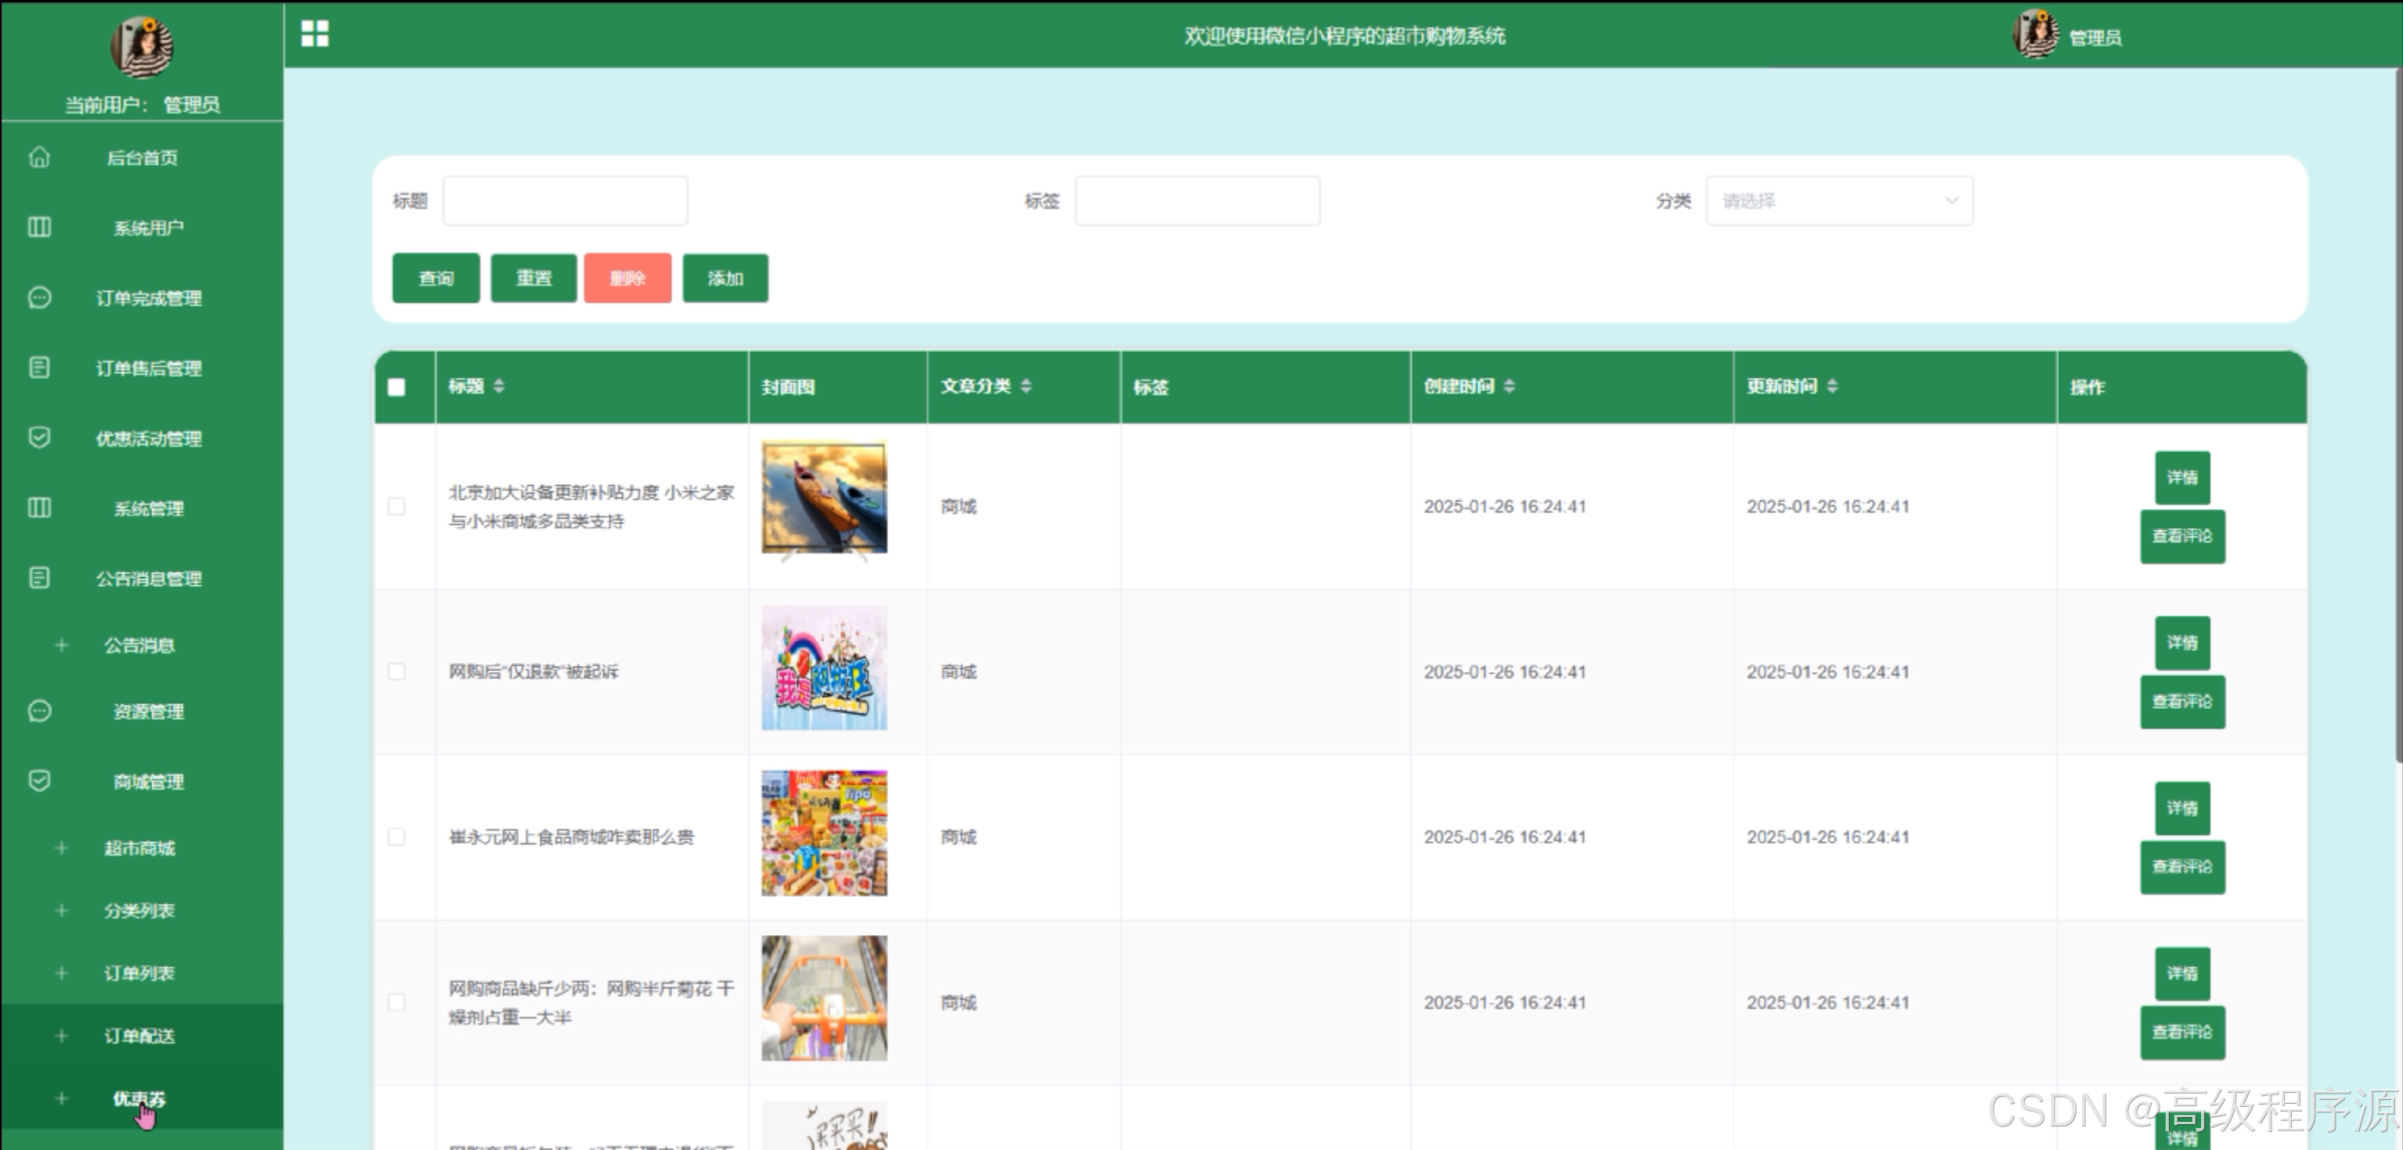
Task: Open the 分类 dropdown selector
Action: click(1839, 200)
